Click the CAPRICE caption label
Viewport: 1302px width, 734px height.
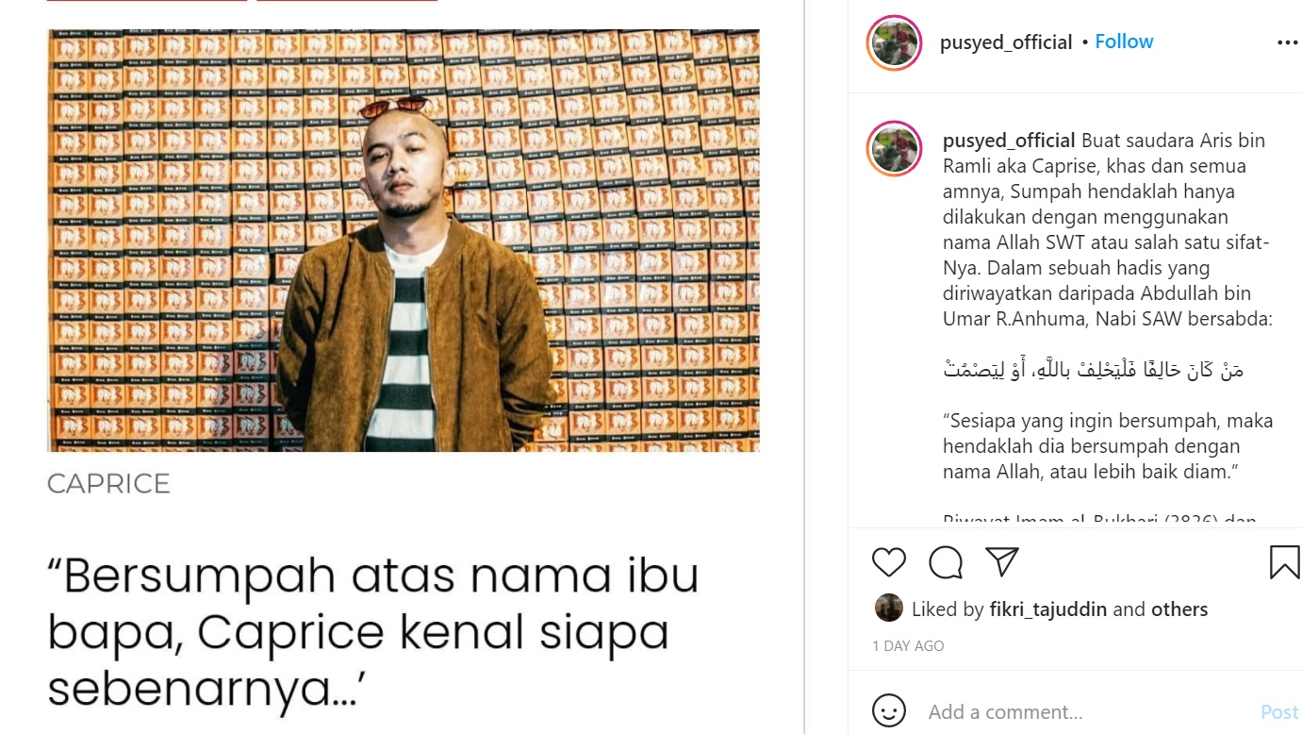[x=108, y=483]
